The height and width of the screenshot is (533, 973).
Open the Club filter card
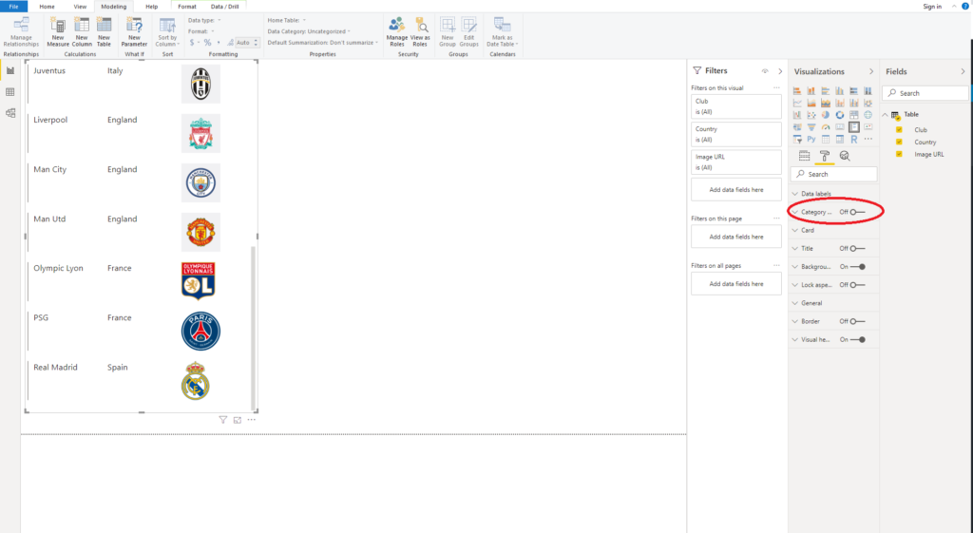[x=736, y=106]
